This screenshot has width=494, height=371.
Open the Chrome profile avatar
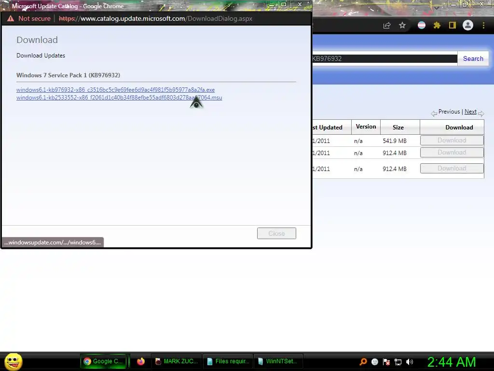point(468,25)
